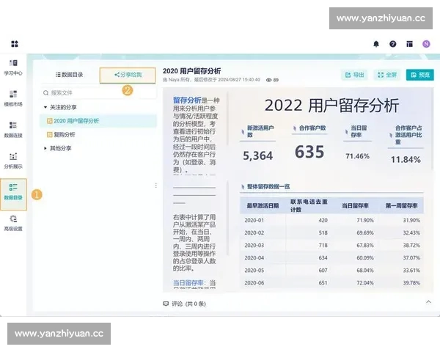This screenshot has width=440, height=352.
Task: Click the 预览 preview button
Action: pyautogui.click(x=419, y=75)
